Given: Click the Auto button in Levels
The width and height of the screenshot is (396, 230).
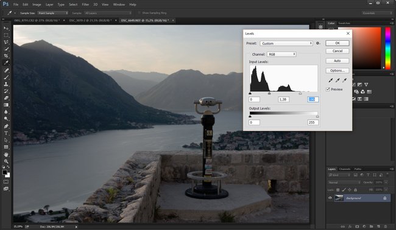Looking at the screenshot, I should pos(338,61).
